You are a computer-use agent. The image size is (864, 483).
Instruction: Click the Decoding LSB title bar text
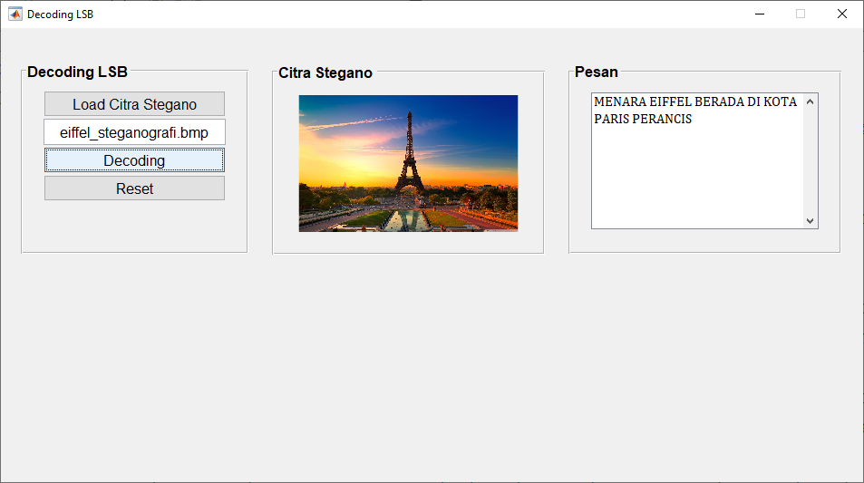60,14
